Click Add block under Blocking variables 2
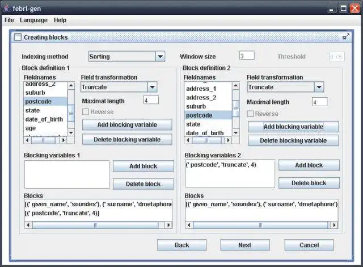 point(309,165)
